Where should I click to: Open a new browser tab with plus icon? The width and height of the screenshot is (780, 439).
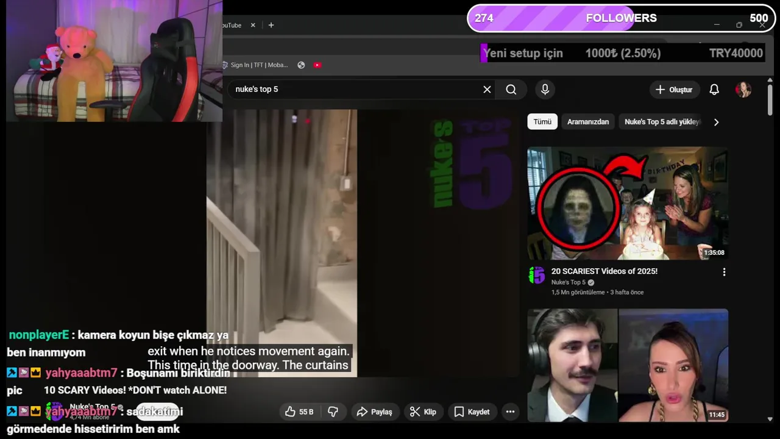(x=271, y=25)
